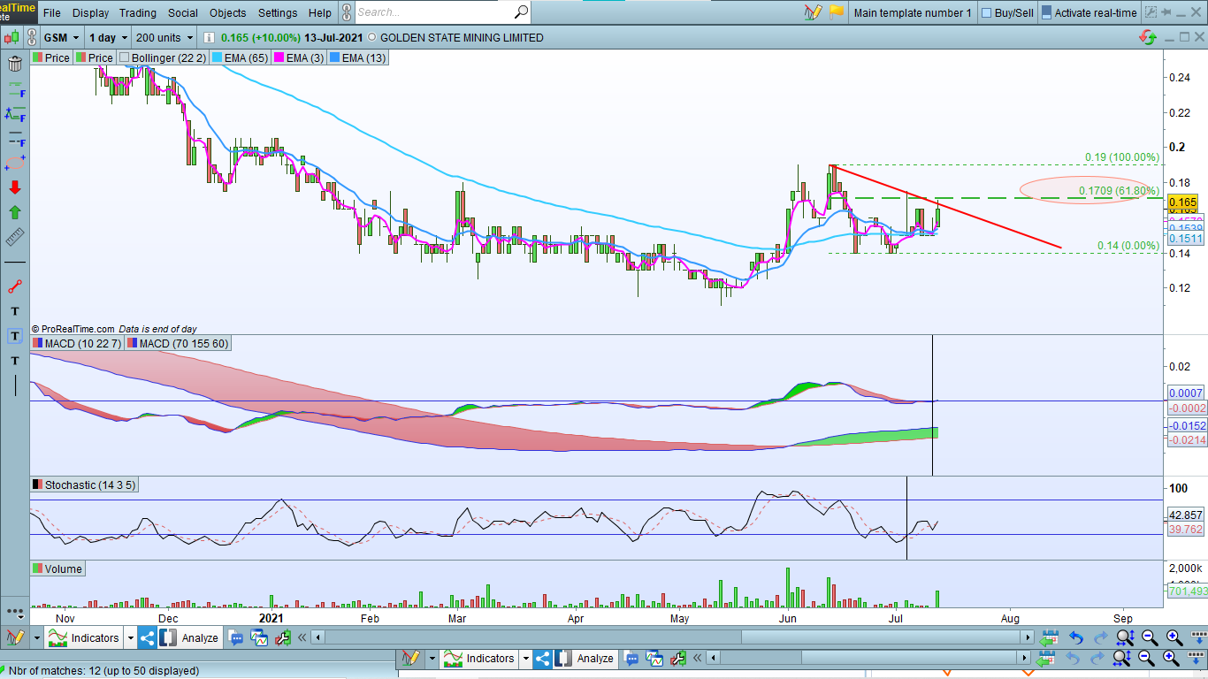The image size is (1208, 679).
Task: Toggle the Stochastic (14 3 5) label
Action: pos(83,484)
